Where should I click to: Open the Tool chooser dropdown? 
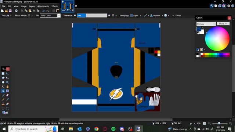(x=9, y=15)
